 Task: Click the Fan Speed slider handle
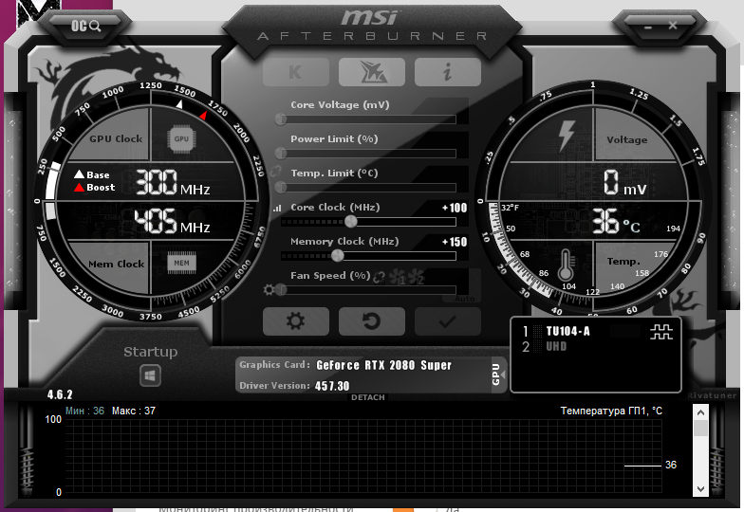(281, 290)
